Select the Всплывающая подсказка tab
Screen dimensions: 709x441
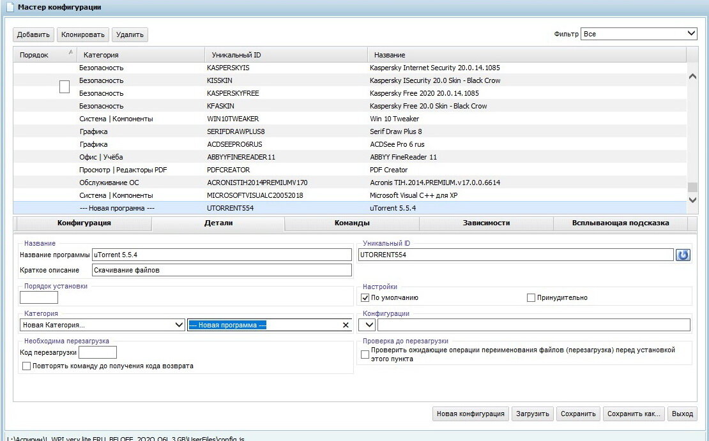pyautogui.click(x=620, y=223)
